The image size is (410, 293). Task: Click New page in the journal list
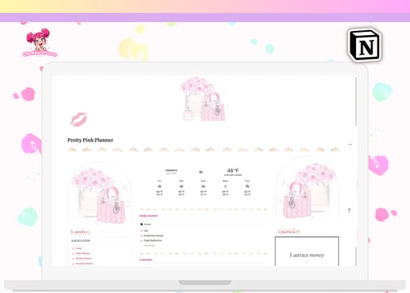point(149,245)
